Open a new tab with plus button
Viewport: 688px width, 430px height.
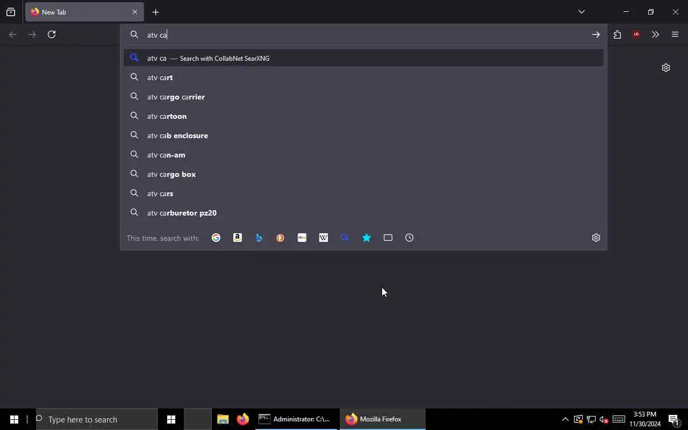[155, 12]
